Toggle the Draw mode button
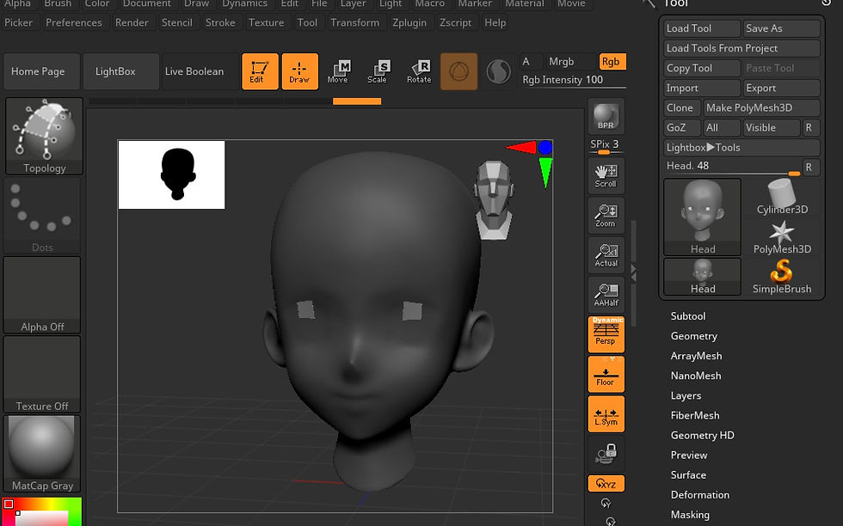Screen dimensions: 843x526 (x=300, y=71)
